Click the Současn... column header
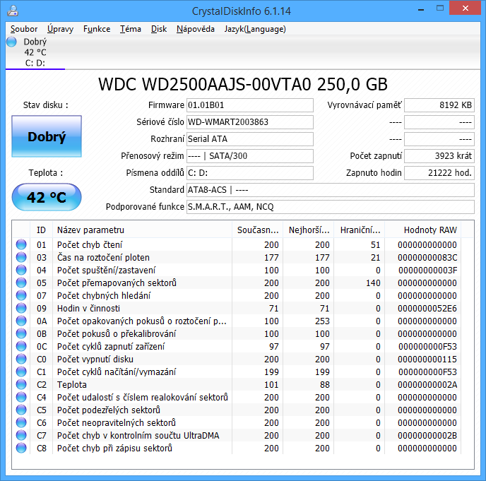The height and width of the screenshot is (481, 486). point(257,230)
